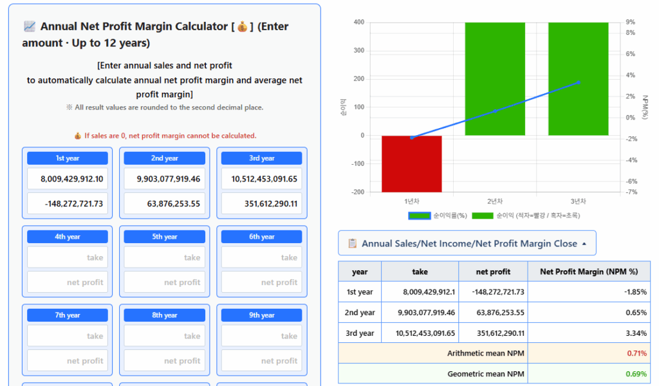Select the 5th year net profit field

coord(165,282)
